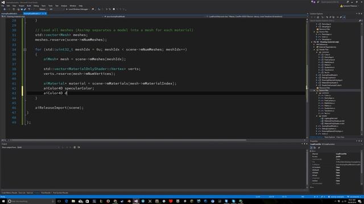
Task: Open the Help menu
Action: coord(80,6)
